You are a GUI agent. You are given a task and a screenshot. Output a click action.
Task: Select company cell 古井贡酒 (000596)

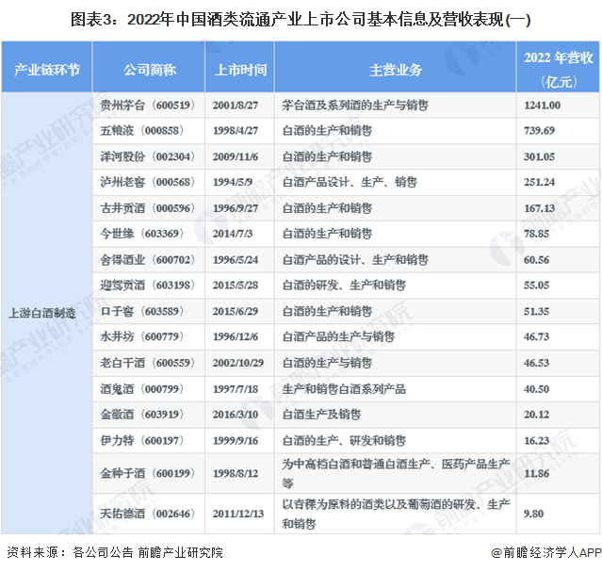(x=148, y=208)
